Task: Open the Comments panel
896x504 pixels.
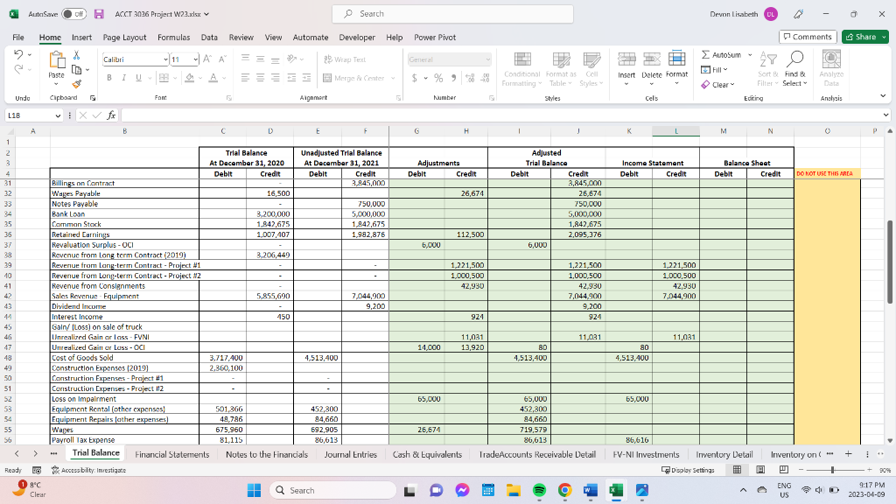Action: tap(807, 37)
